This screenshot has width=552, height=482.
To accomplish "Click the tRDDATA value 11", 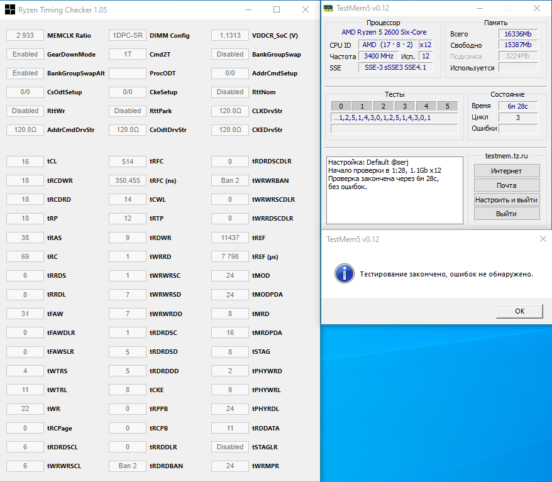I will pos(230,428).
